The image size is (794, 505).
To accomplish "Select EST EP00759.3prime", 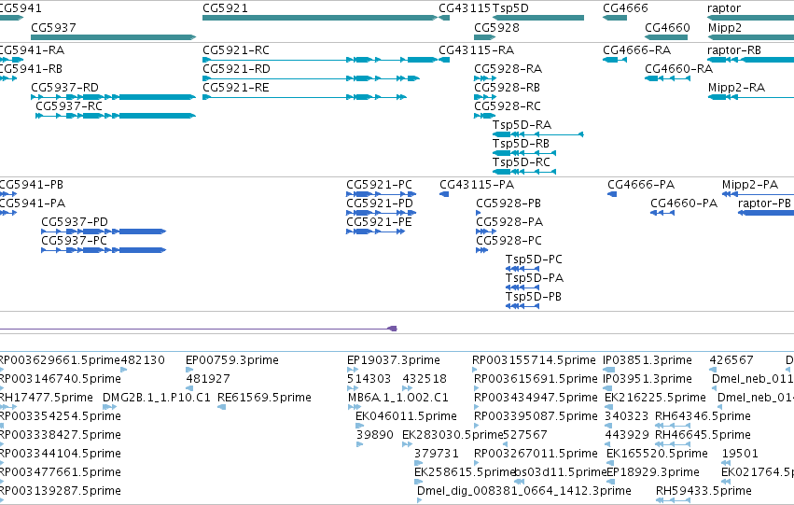I will coord(232,360).
